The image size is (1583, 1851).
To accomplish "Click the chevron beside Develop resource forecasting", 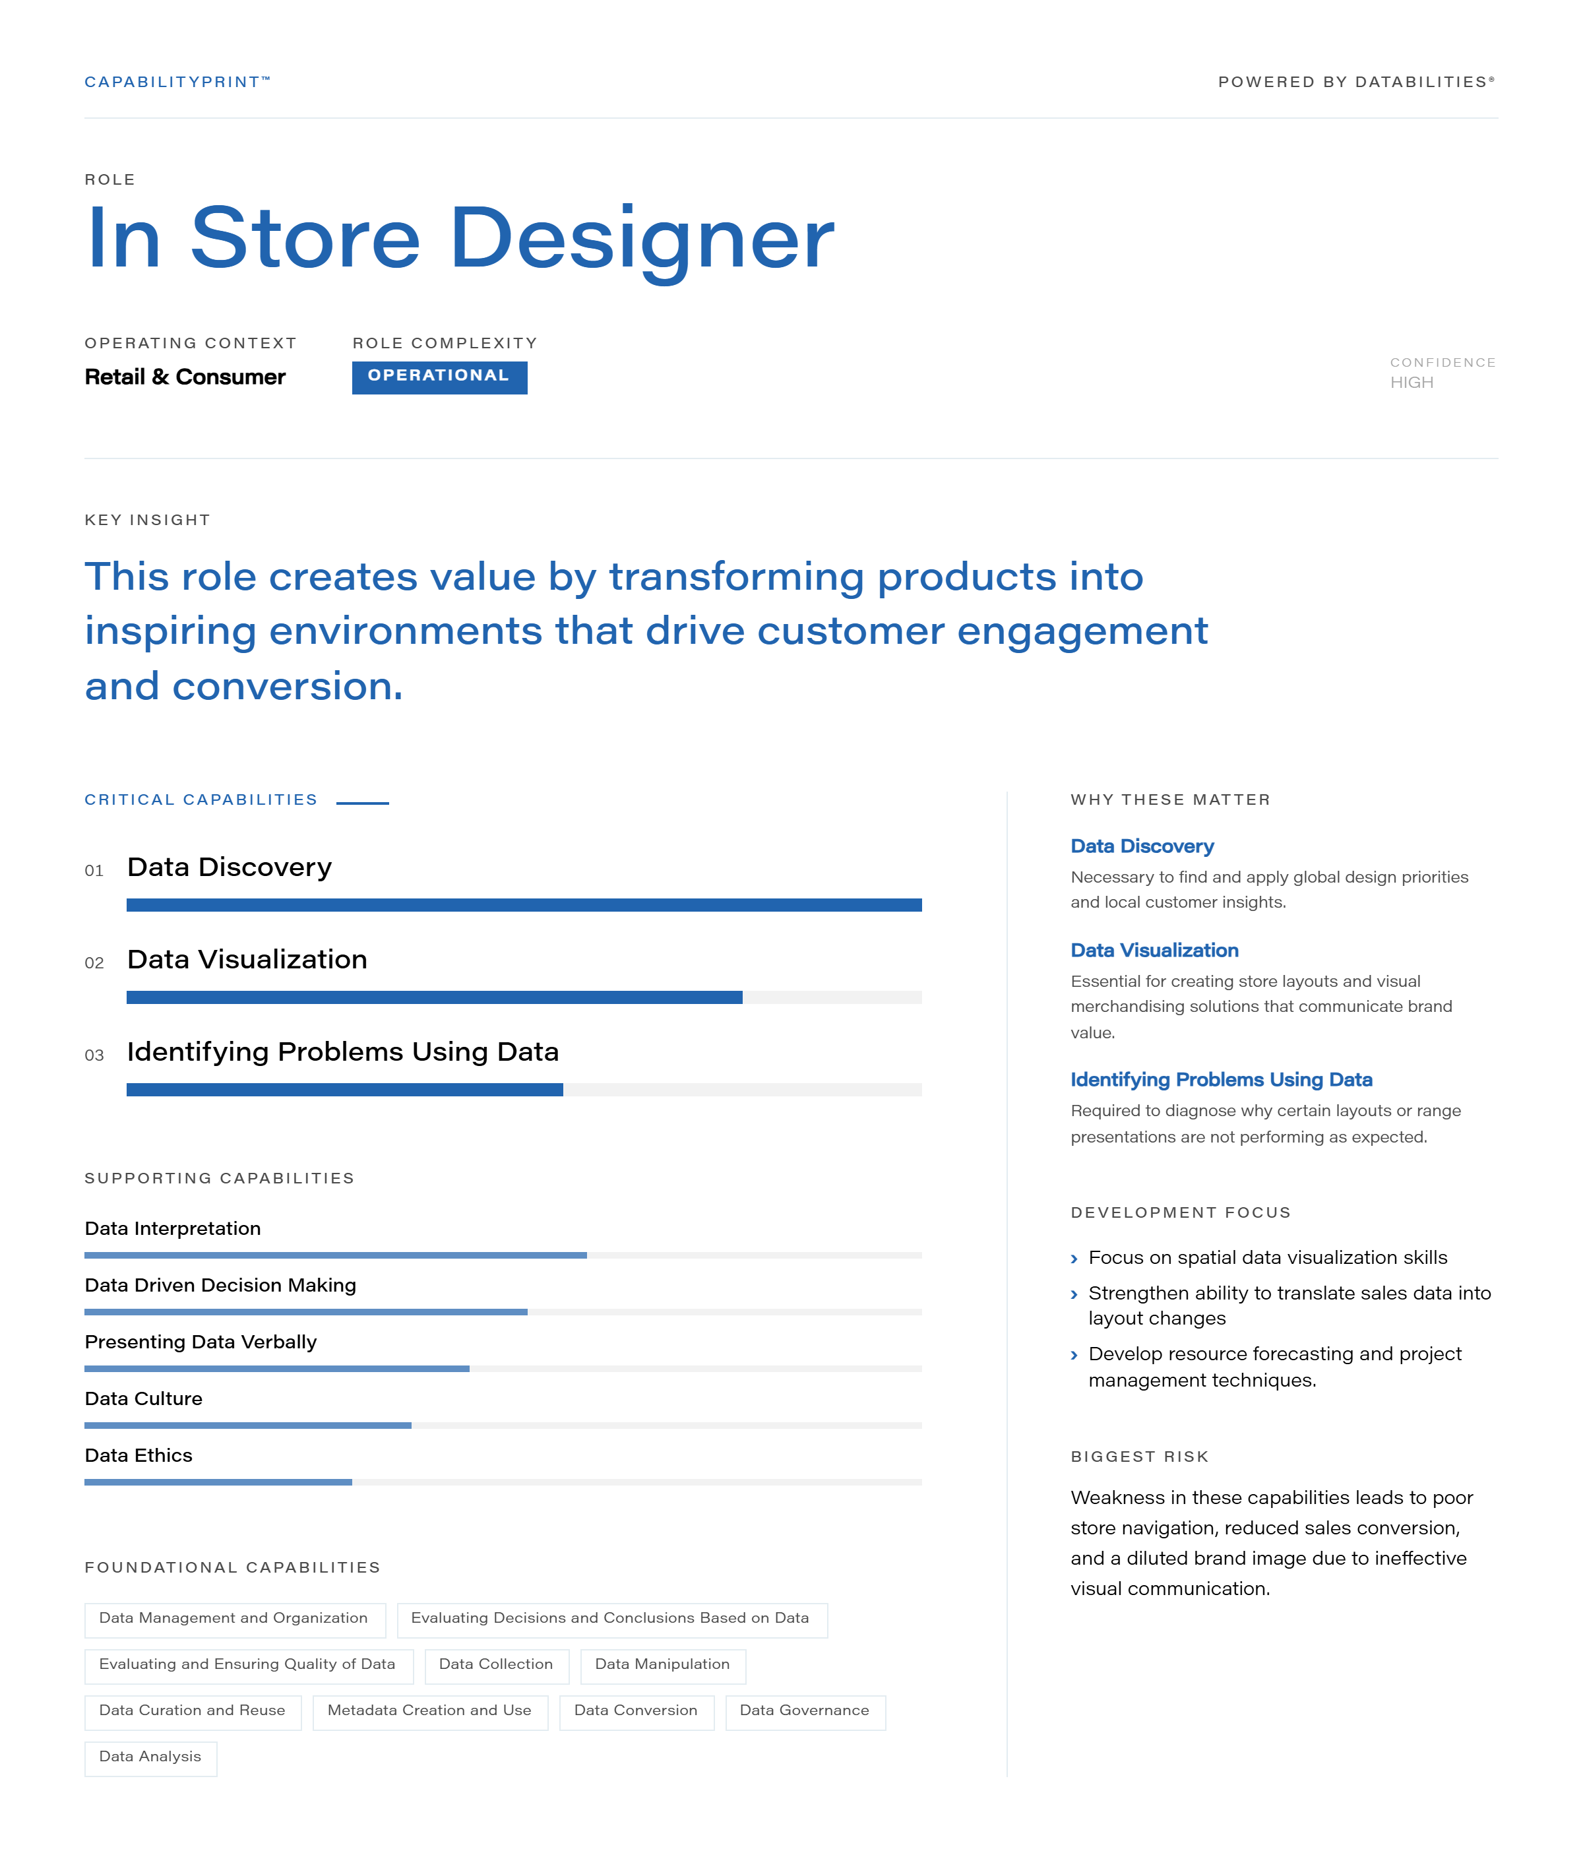I will coord(1074,1356).
